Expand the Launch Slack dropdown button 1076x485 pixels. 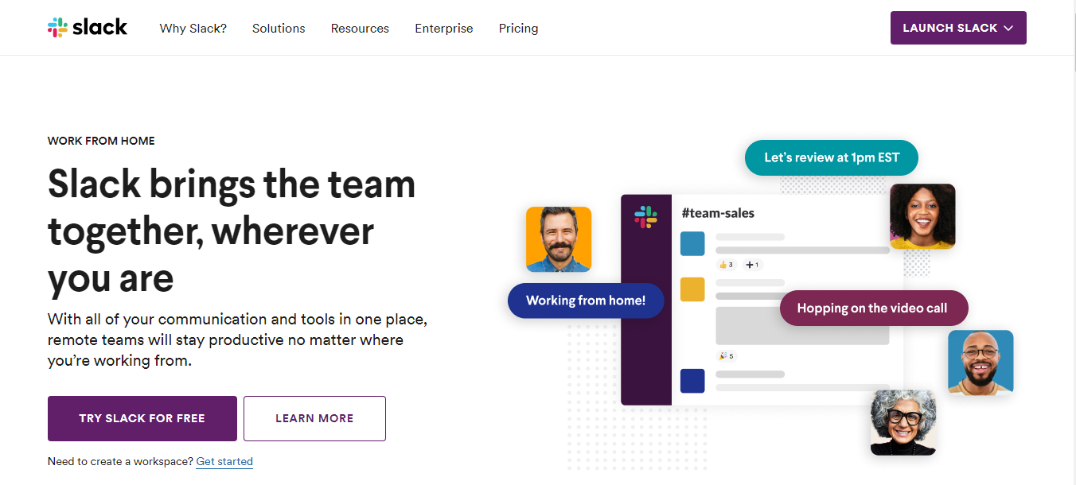958,28
